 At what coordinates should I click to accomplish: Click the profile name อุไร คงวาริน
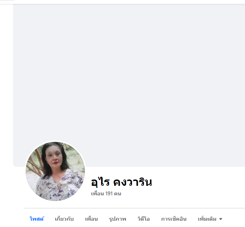click(x=121, y=182)
